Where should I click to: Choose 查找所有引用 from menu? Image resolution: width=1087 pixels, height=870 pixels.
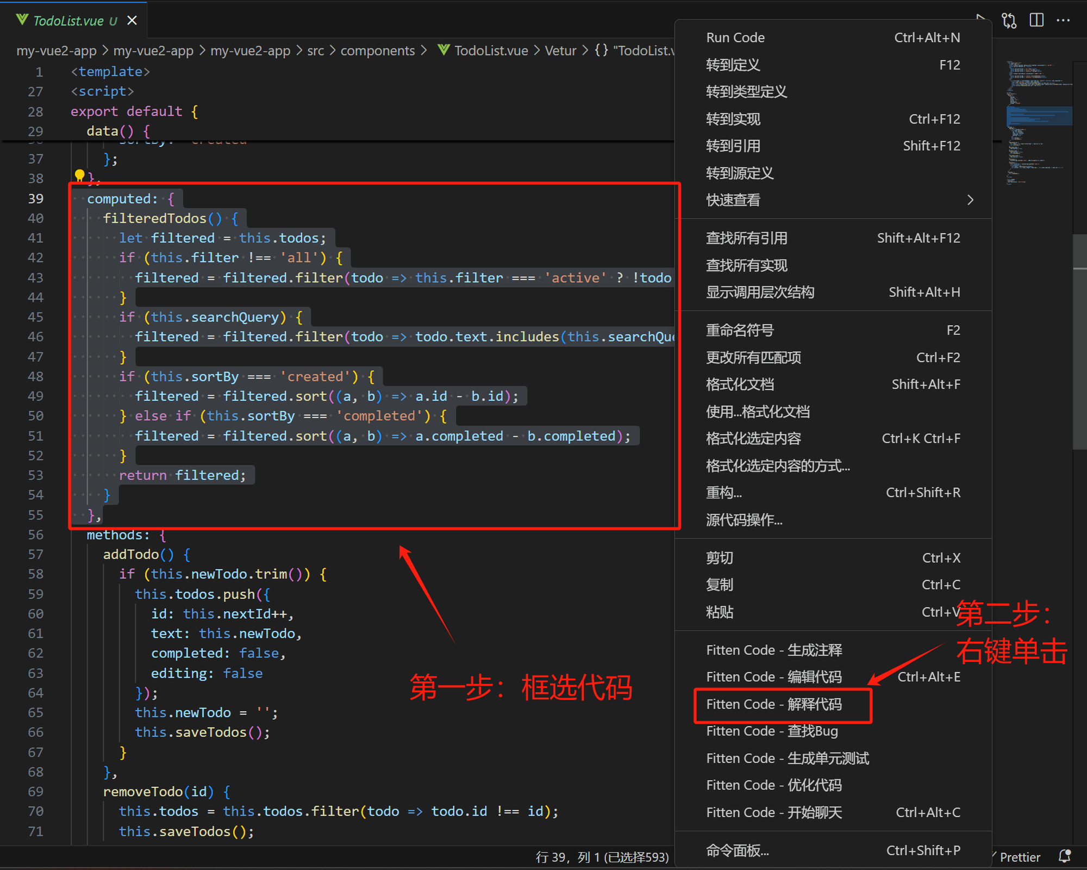tap(833, 238)
